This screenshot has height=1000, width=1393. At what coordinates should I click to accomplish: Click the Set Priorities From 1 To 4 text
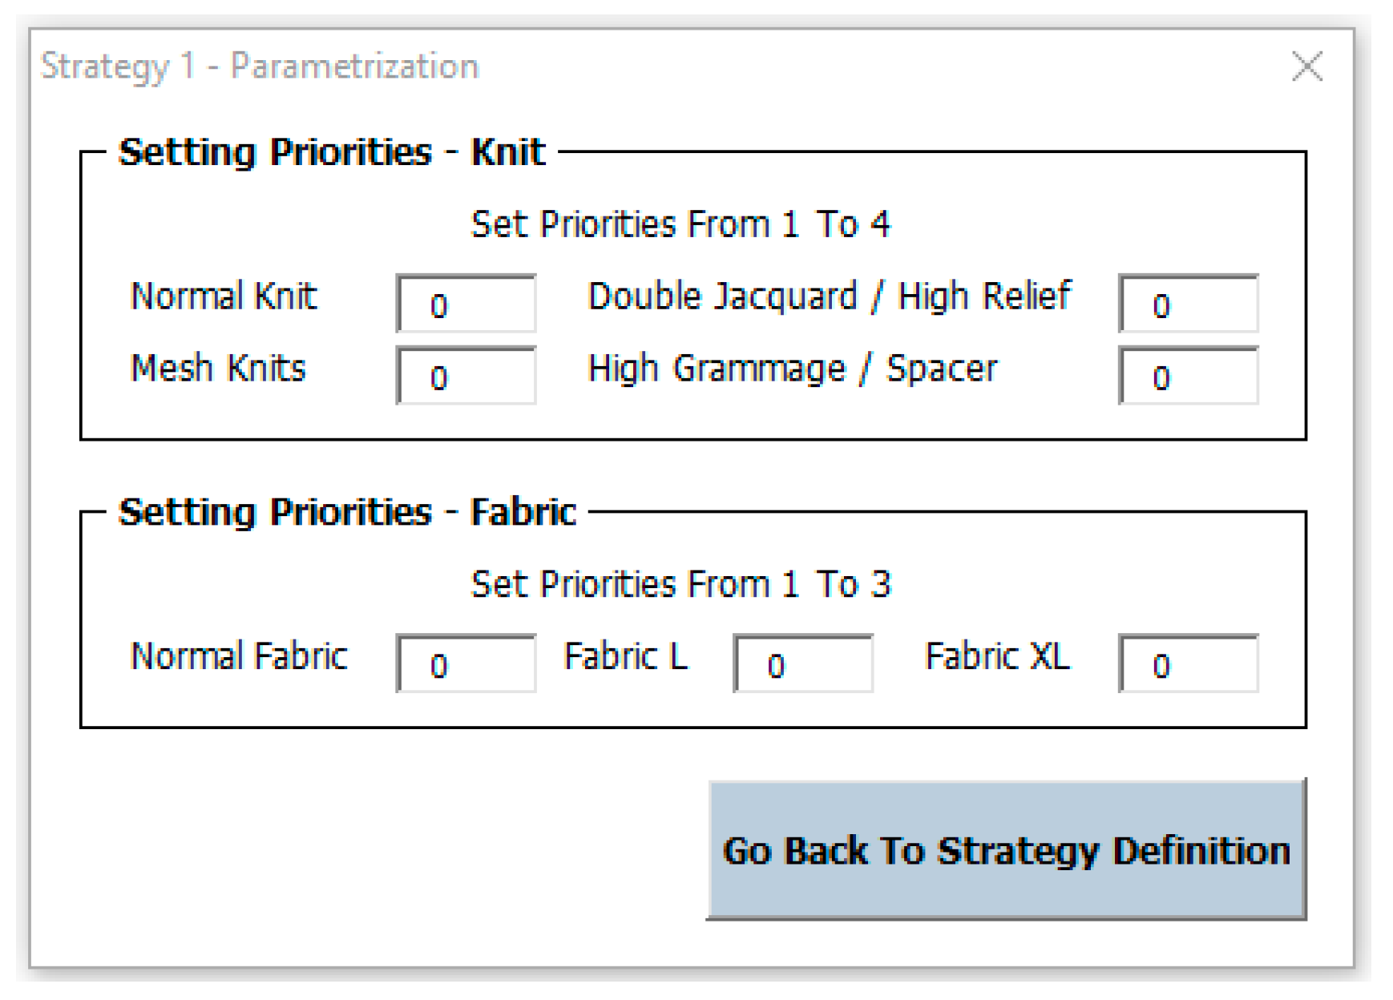click(x=680, y=224)
